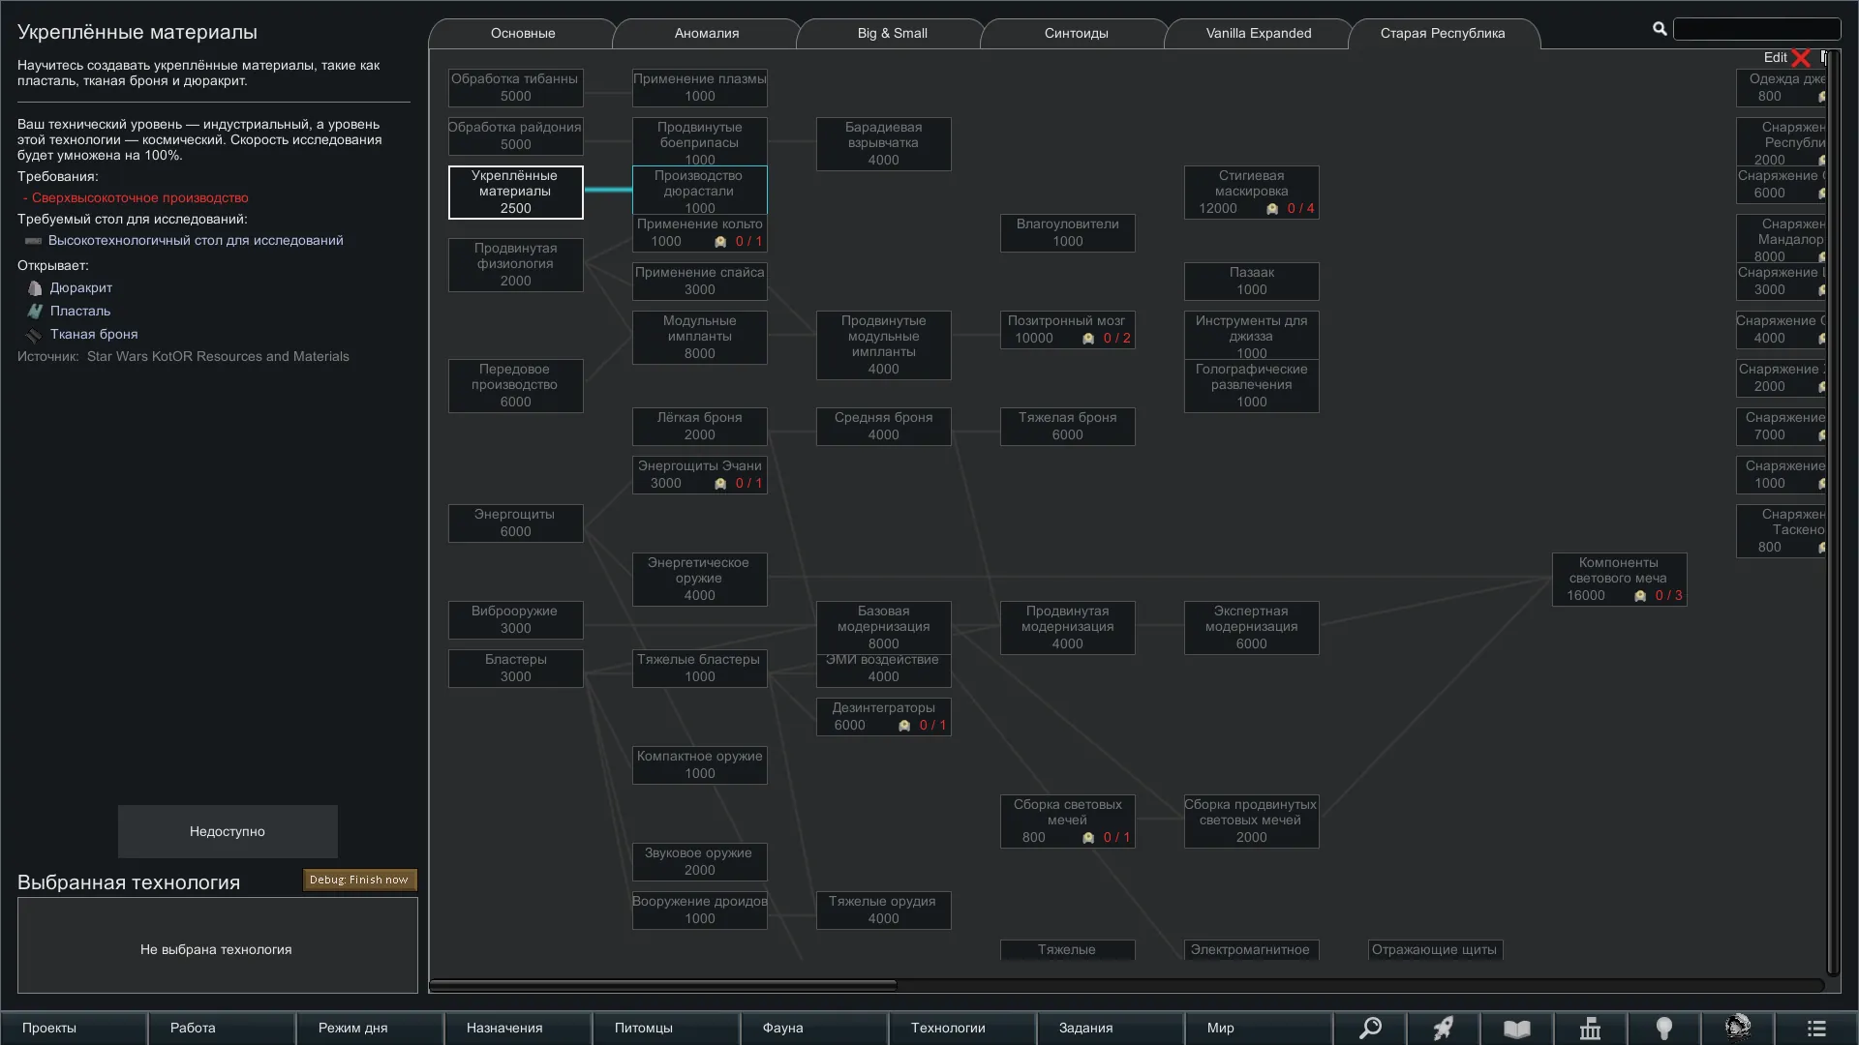Image resolution: width=1859 pixels, height=1045 pixels.
Task: Click the Недоступно button
Action: (x=228, y=831)
